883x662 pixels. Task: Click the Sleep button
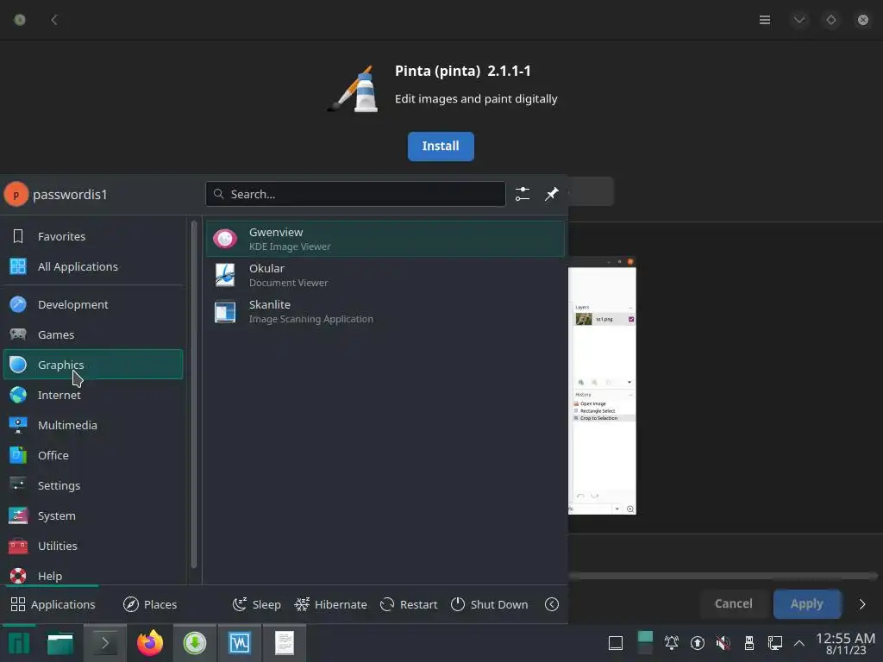tap(256, 604)
